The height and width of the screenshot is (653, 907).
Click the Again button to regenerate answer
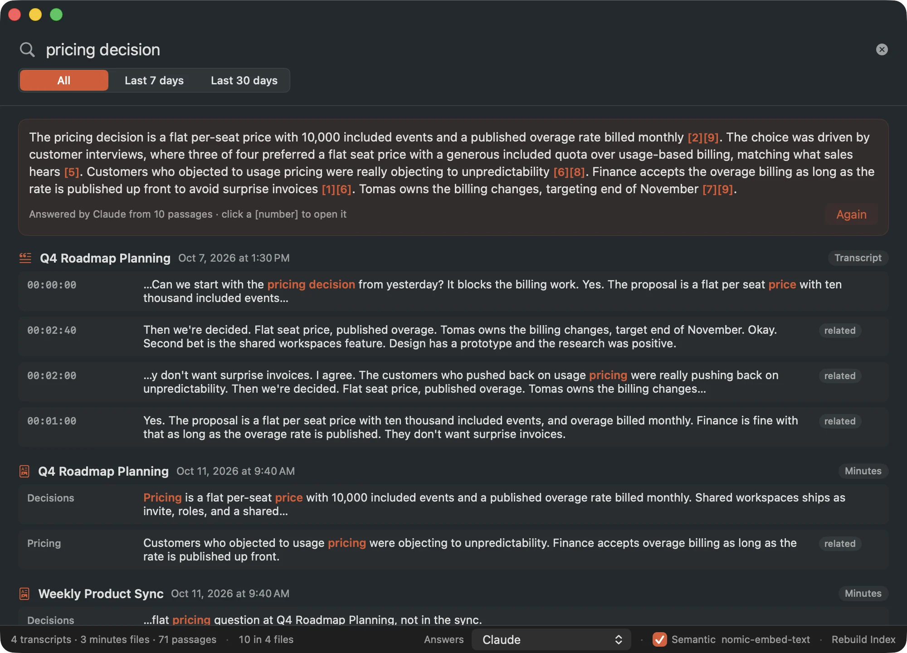tap(851, 214)
